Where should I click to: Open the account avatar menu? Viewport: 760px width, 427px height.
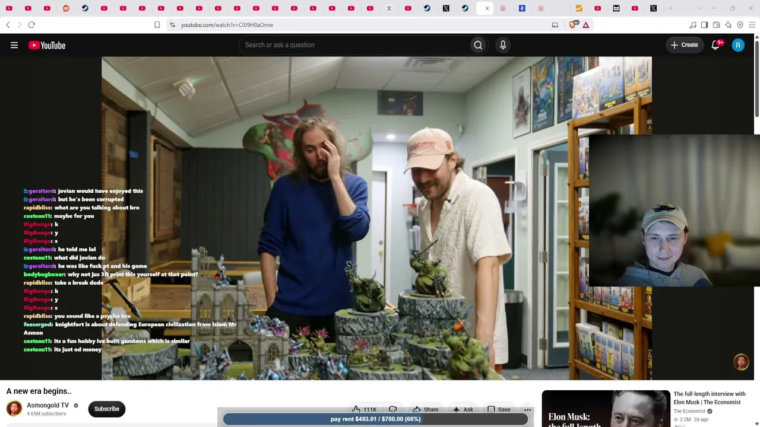point(738,45)
